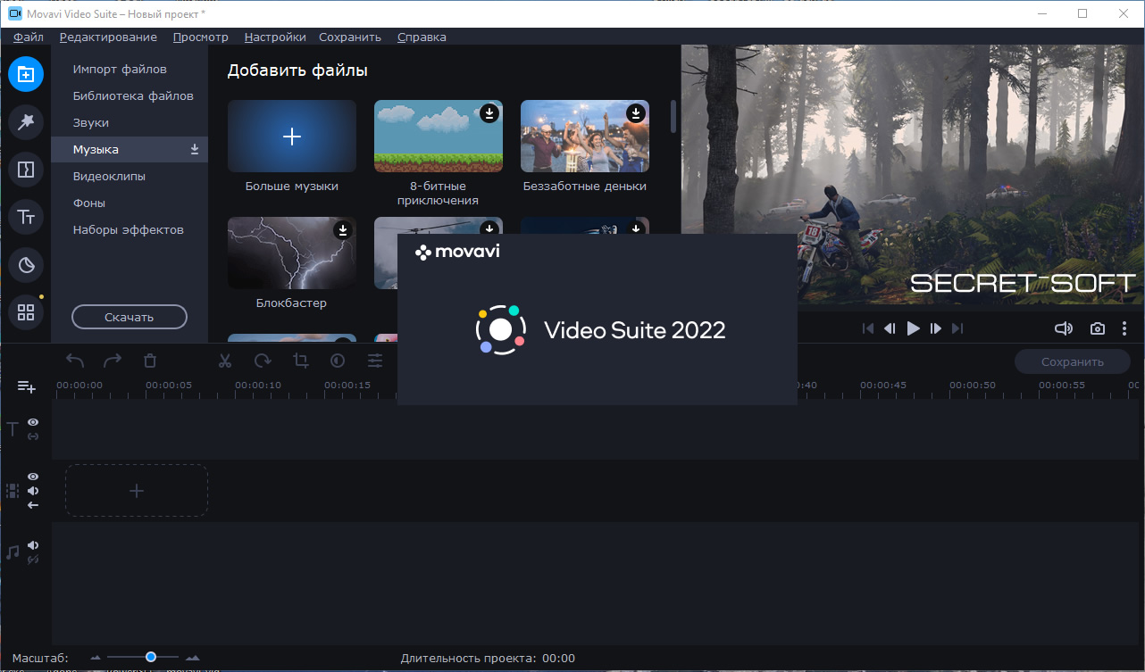Viewport: 1145px width, 672px height.
Task: Open the Настройки menu
Action: (x=275, y=37)
